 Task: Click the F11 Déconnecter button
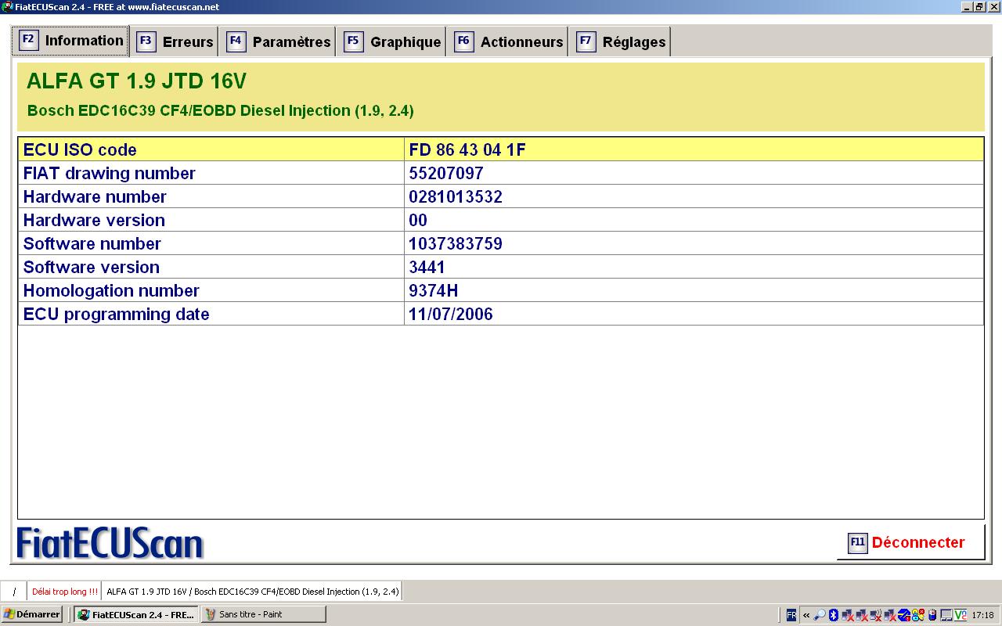910,542
